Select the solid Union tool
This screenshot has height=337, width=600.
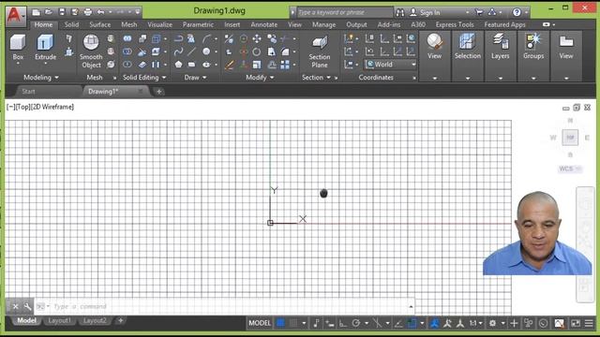127,38
